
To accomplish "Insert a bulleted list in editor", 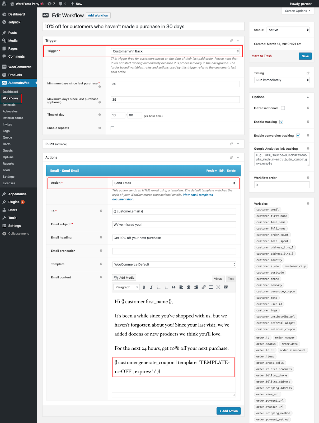I will pyautogui.click(x=159, y=287).
